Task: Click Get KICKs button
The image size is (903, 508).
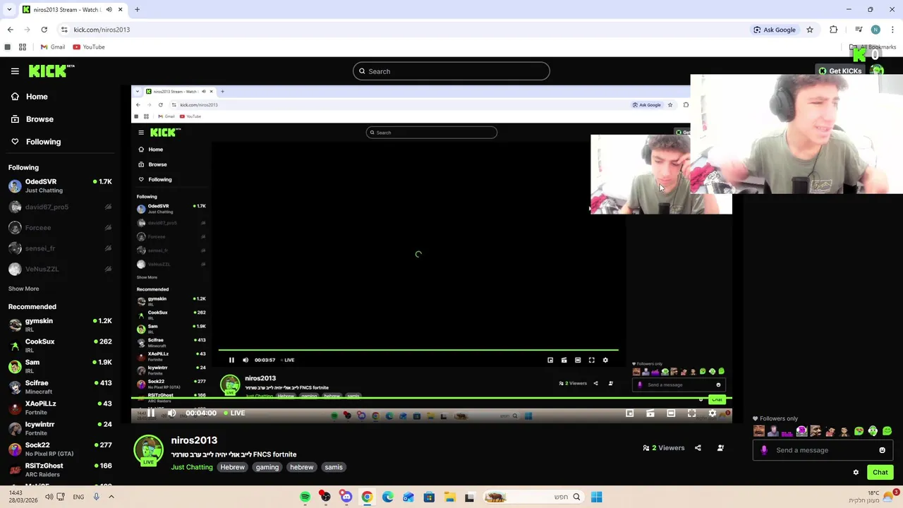Action: coord(840,71)
